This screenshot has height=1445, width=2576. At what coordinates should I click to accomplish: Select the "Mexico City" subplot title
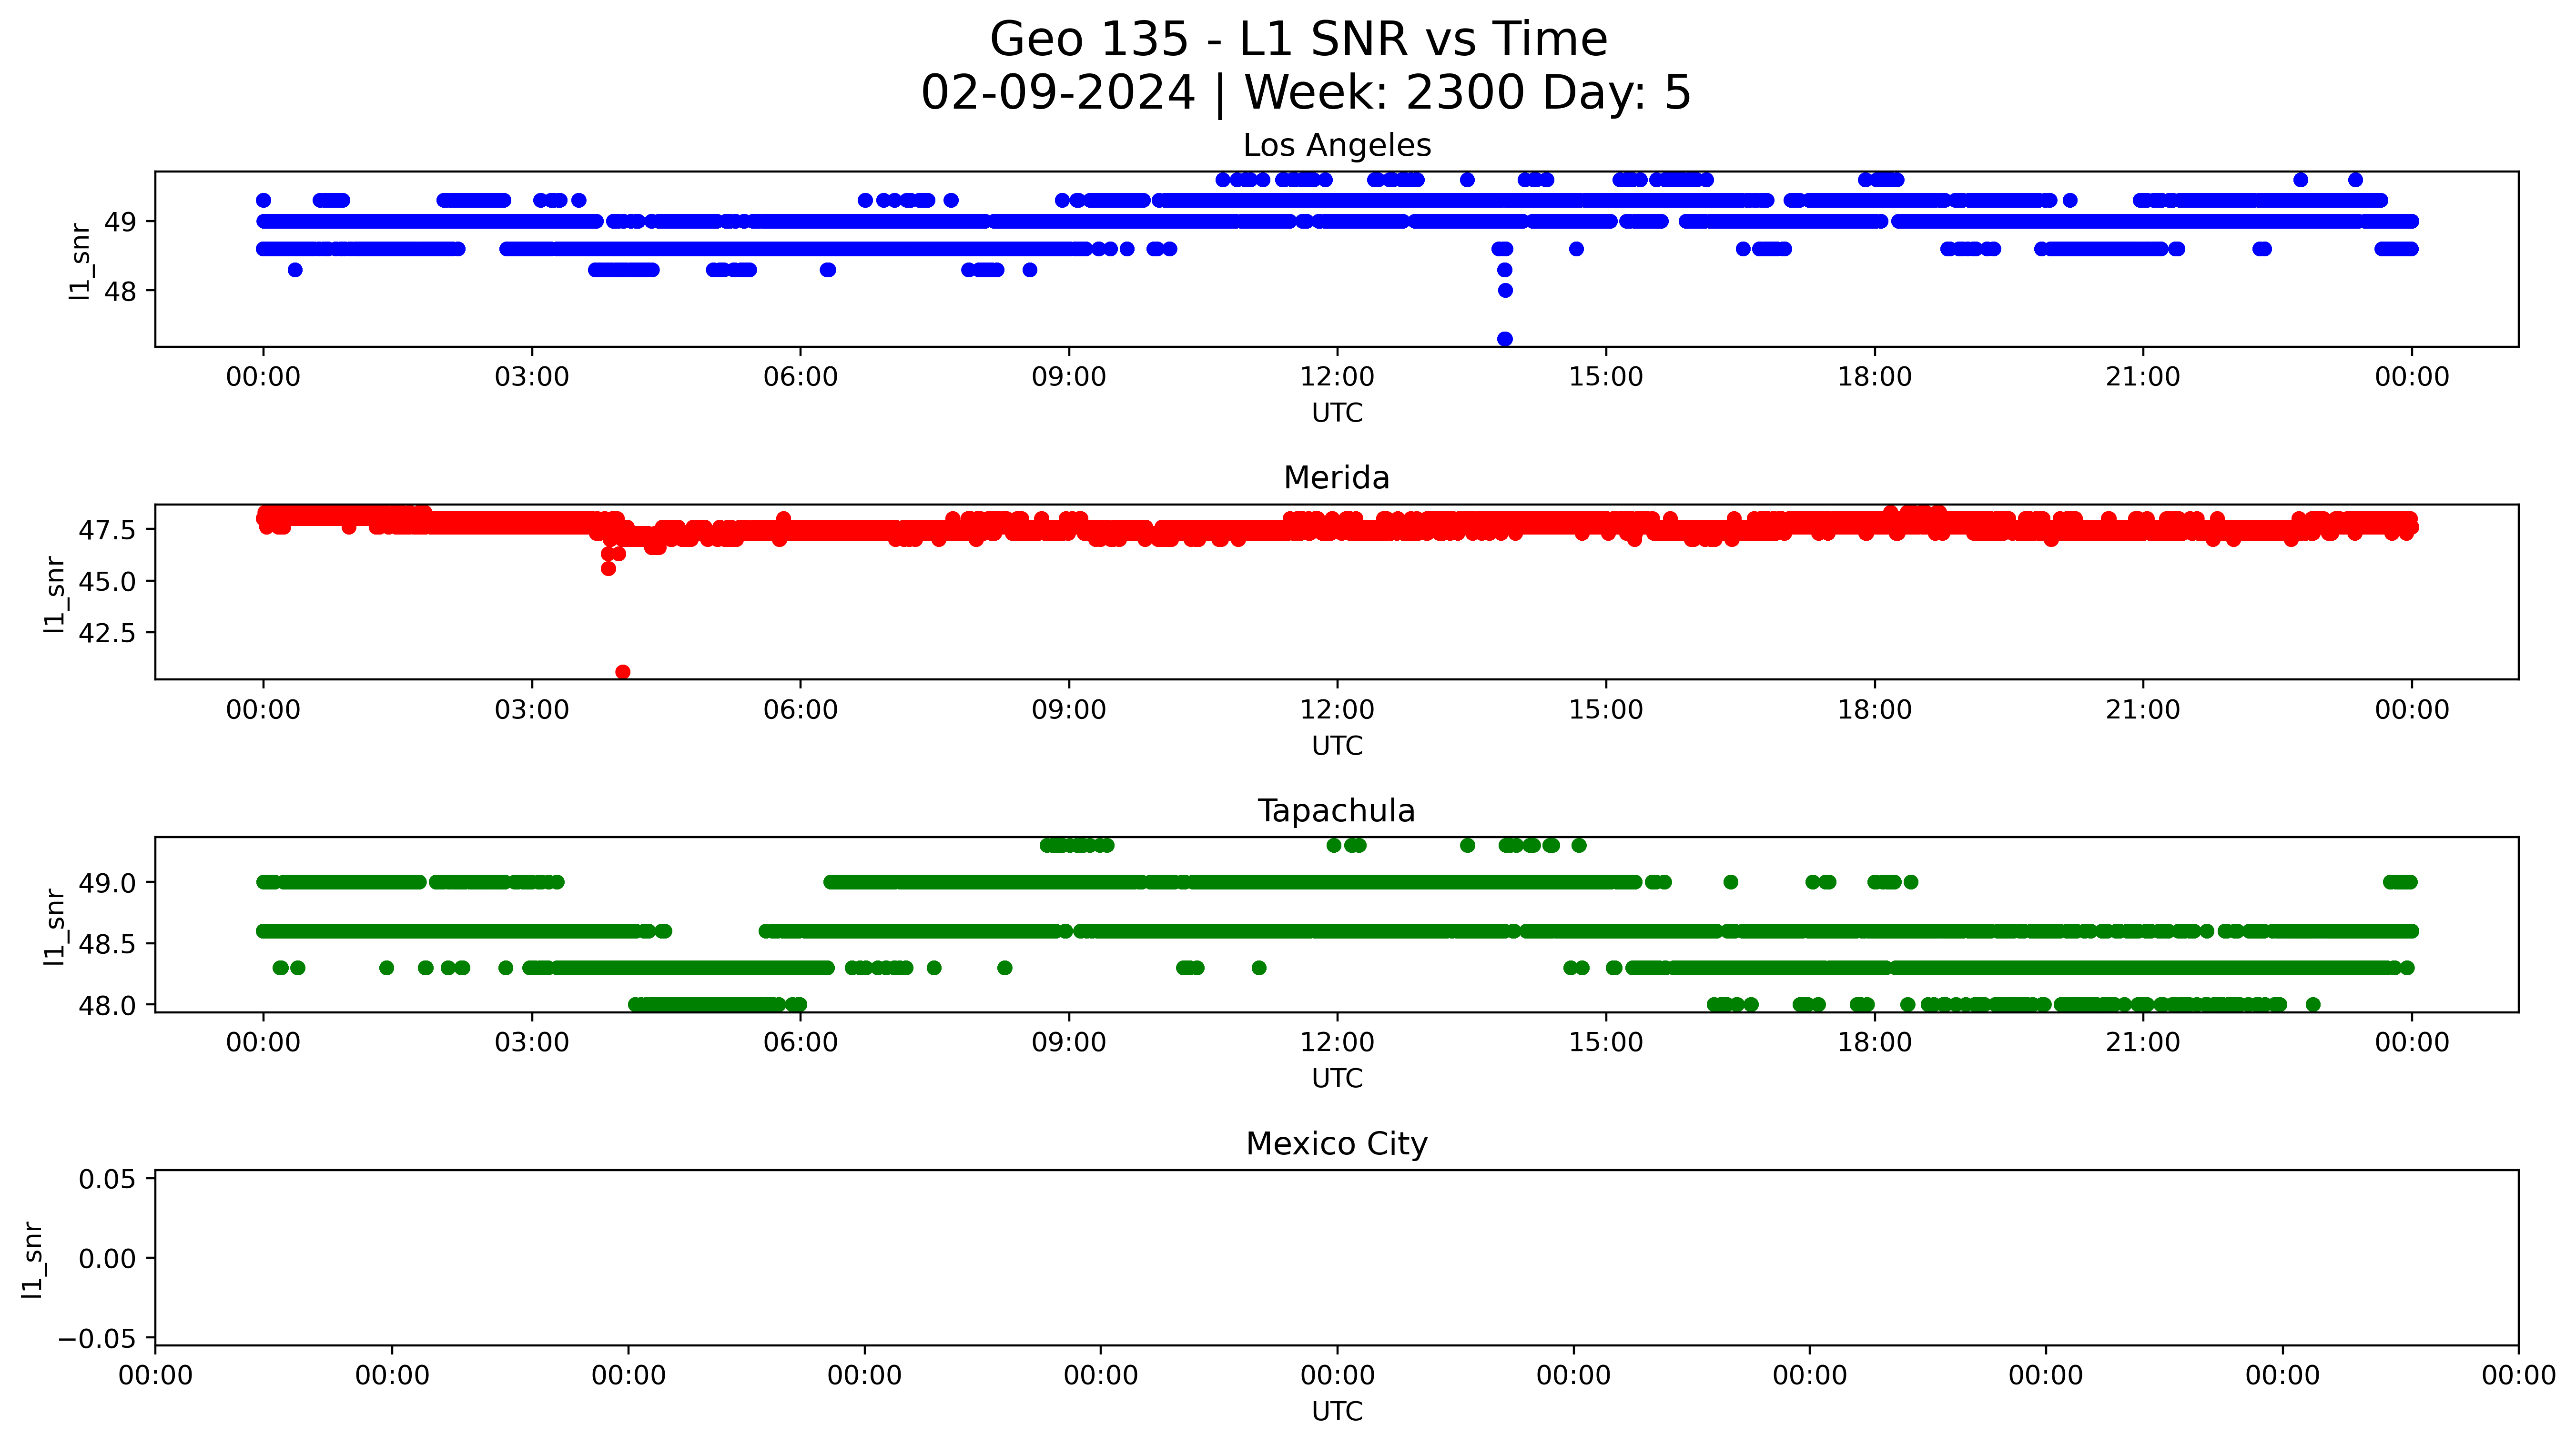1337,1143
